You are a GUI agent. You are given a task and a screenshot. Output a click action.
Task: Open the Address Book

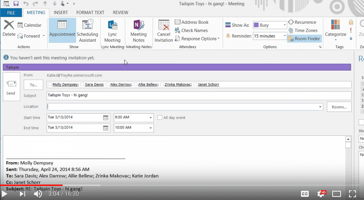[192, 22]
